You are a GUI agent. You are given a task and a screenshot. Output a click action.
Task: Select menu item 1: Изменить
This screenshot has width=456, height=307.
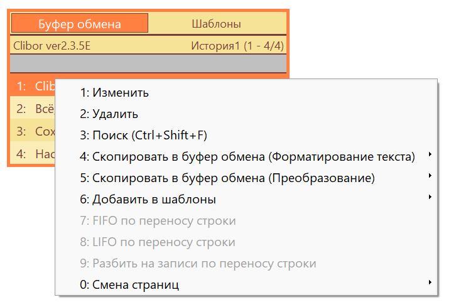click(246, 93)
